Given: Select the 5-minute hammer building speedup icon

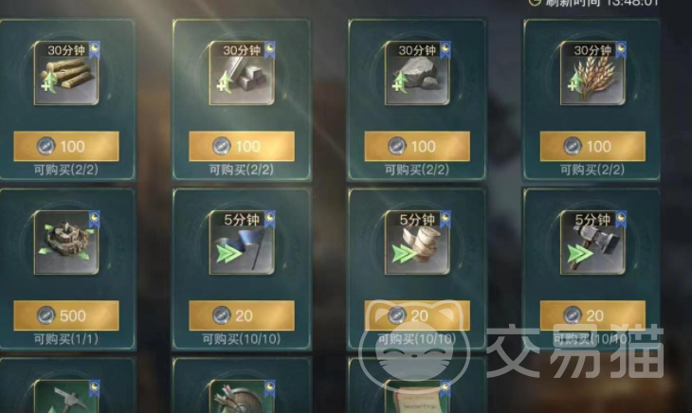Looking at the screenshot, I should (592, 242).
